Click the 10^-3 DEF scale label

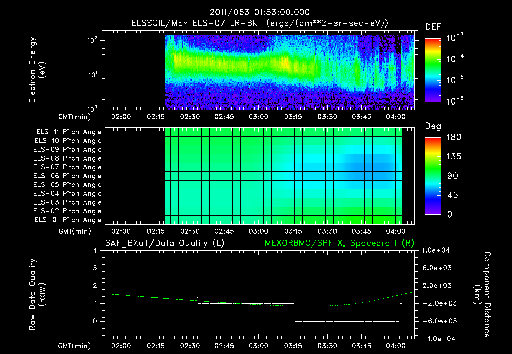coord(455,38)
